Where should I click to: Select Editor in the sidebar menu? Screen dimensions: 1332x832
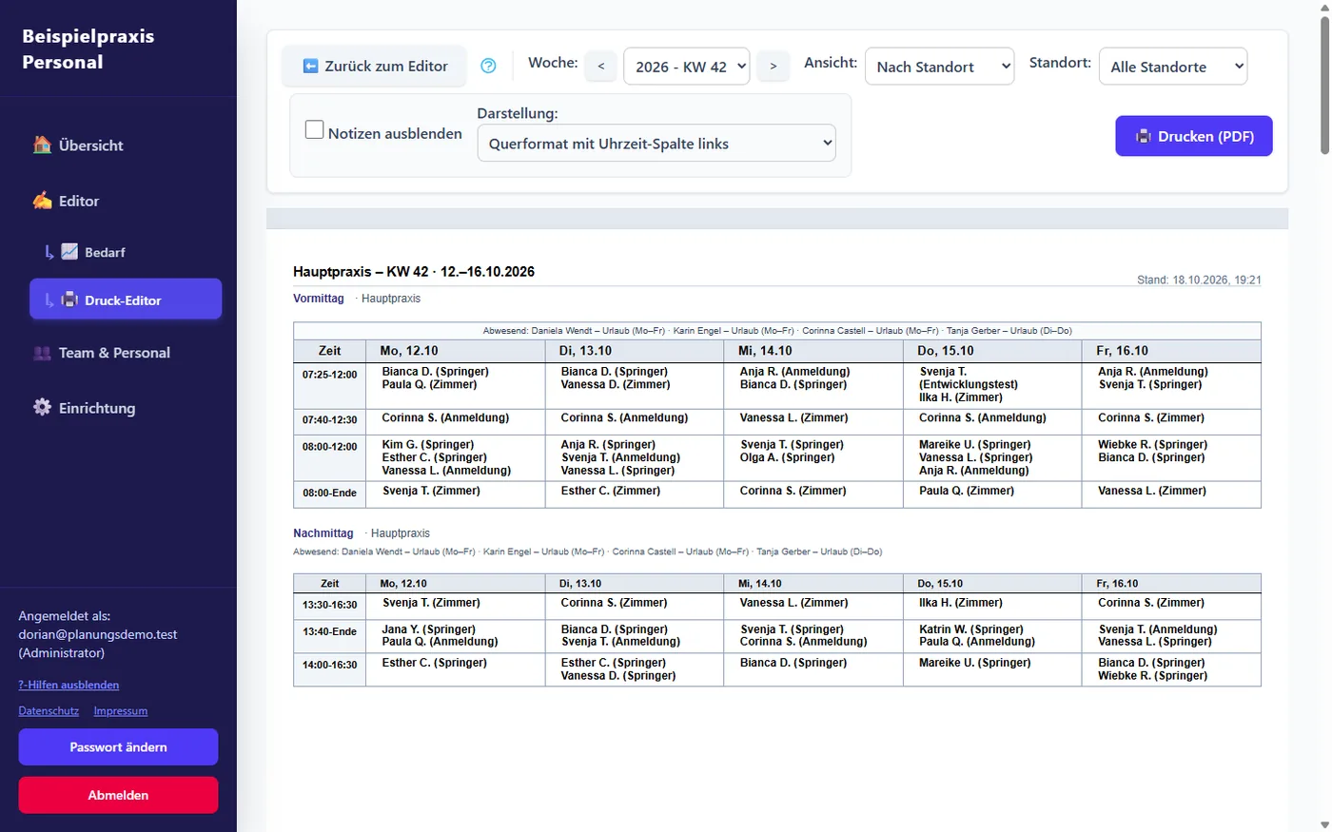126,201
